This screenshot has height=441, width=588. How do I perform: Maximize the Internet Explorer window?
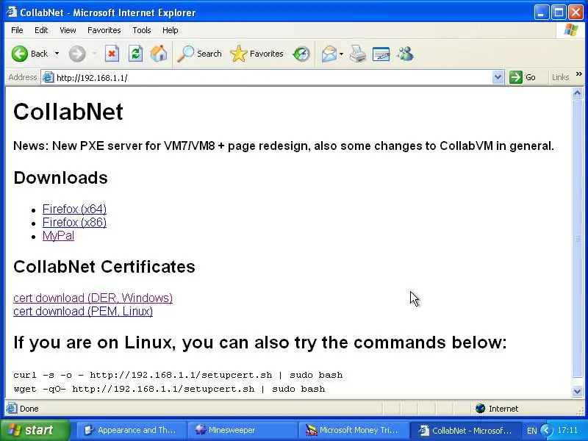(559, 12)
